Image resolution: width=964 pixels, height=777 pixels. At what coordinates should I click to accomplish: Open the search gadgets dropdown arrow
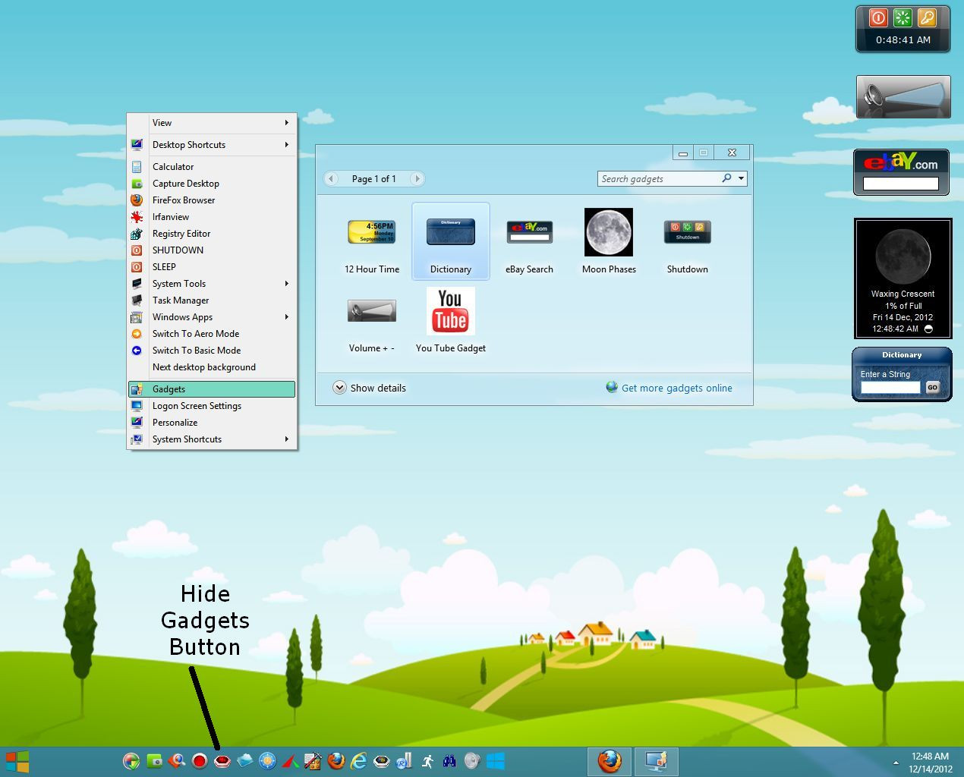tap(742, 178)
